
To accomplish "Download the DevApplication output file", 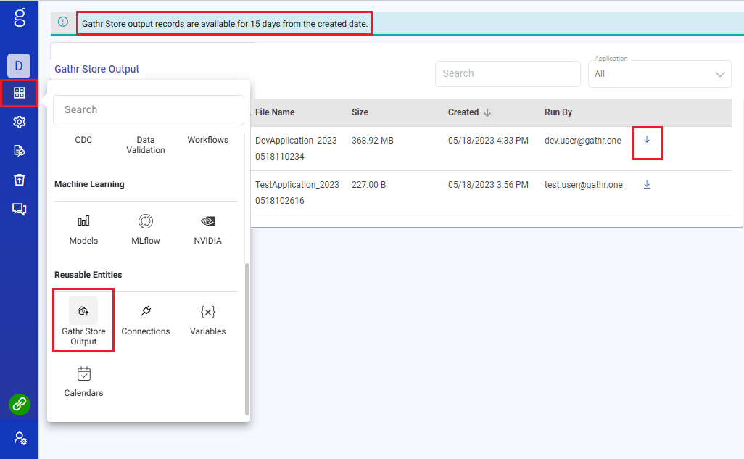I will [647, 141].
